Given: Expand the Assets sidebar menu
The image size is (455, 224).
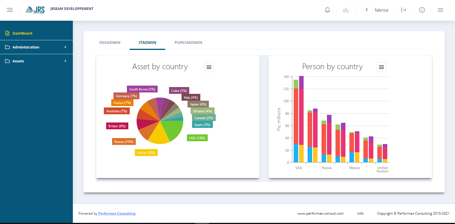Looking at the screenshot, I should coord(36,61).
